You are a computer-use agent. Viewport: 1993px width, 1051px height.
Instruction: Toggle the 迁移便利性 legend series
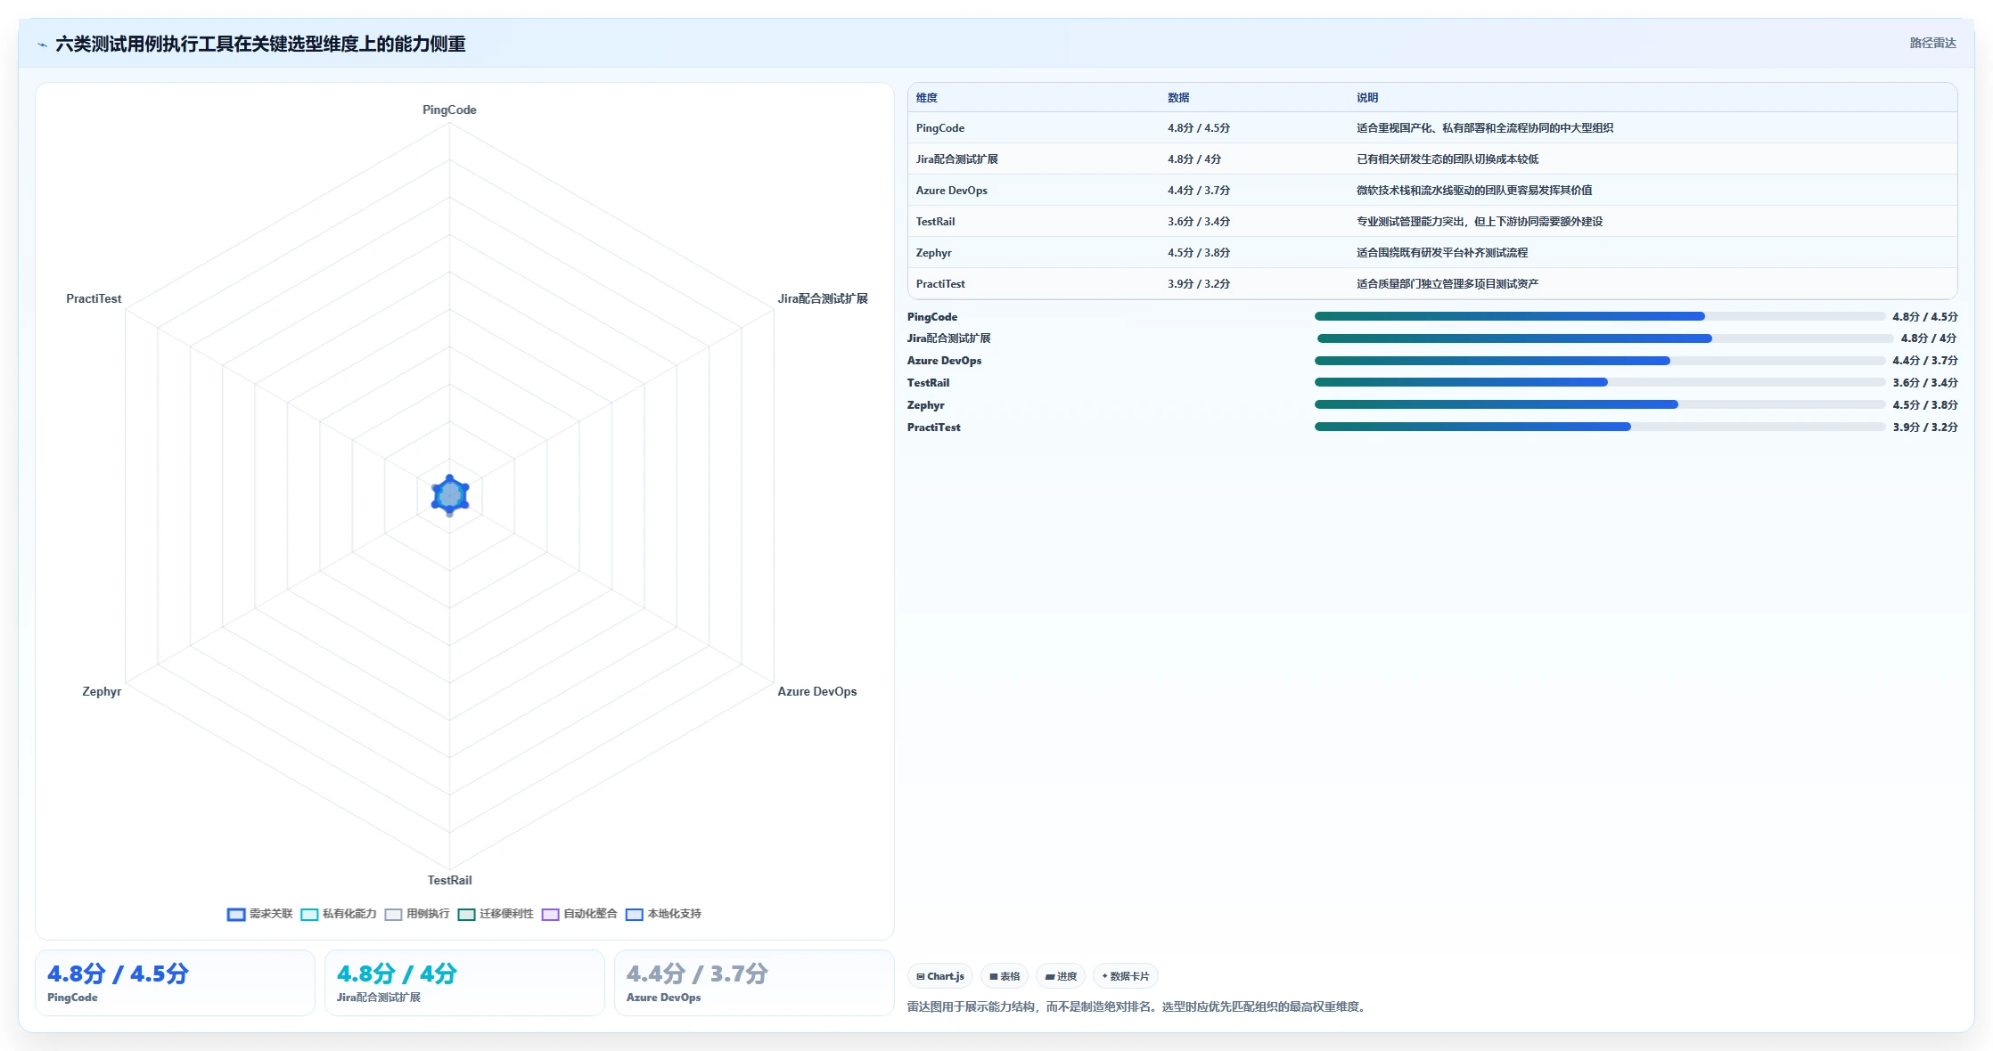(496, 914)
